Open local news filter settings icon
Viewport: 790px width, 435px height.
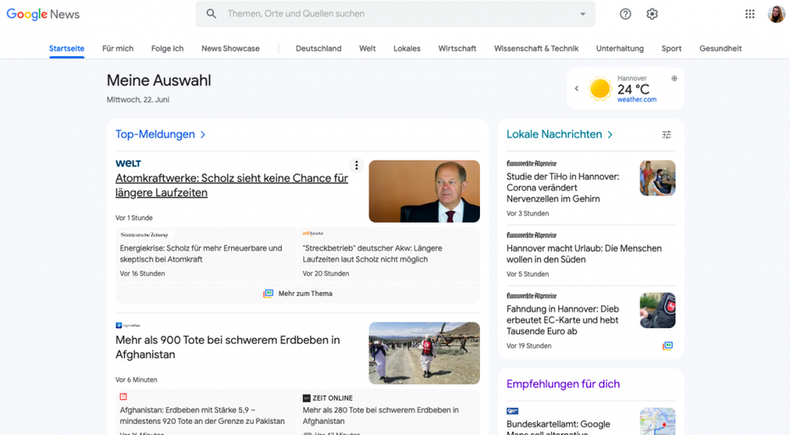[667, 134]
